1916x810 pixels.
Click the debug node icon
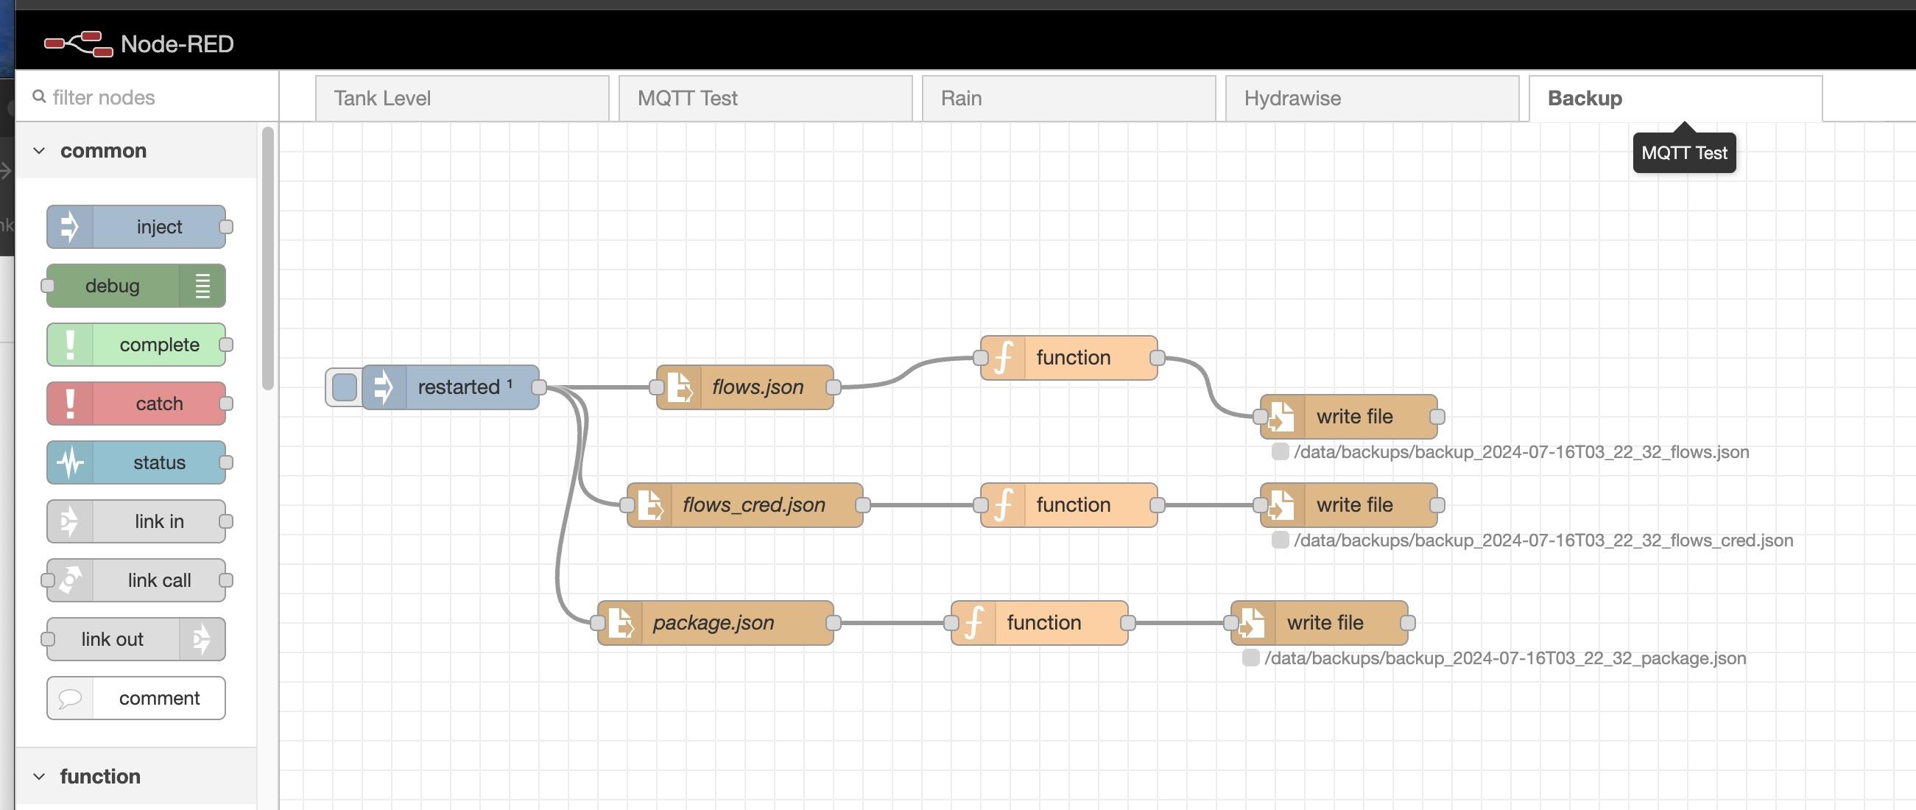coord(199,285)
